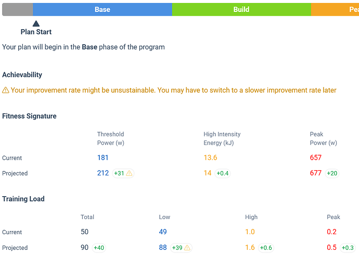The width and height of the screenshot is (359, 255).
Task: Click the gray pre-plan timeline segment
Action: [18, 9]
